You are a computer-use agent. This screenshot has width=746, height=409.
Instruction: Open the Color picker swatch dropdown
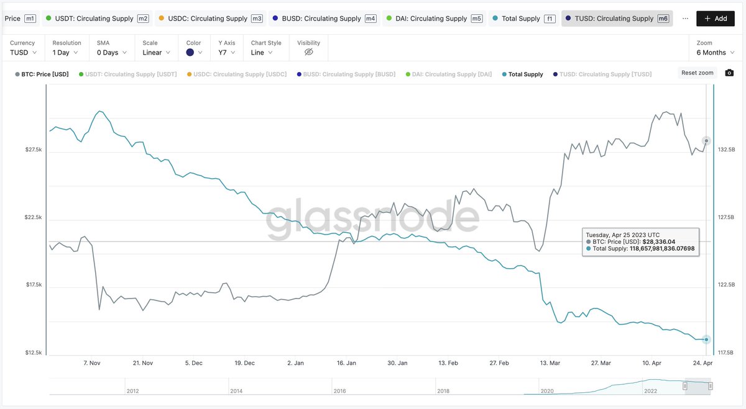(x=195, y=53)
